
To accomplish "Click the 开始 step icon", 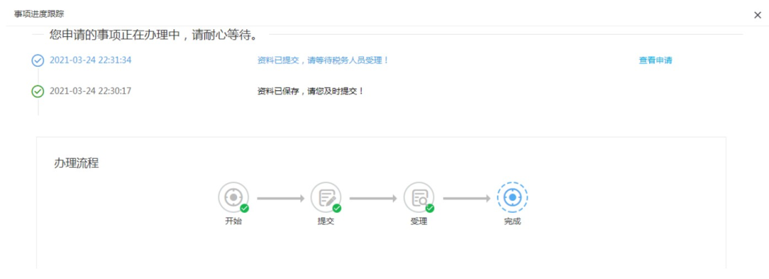I will [234, 198].
